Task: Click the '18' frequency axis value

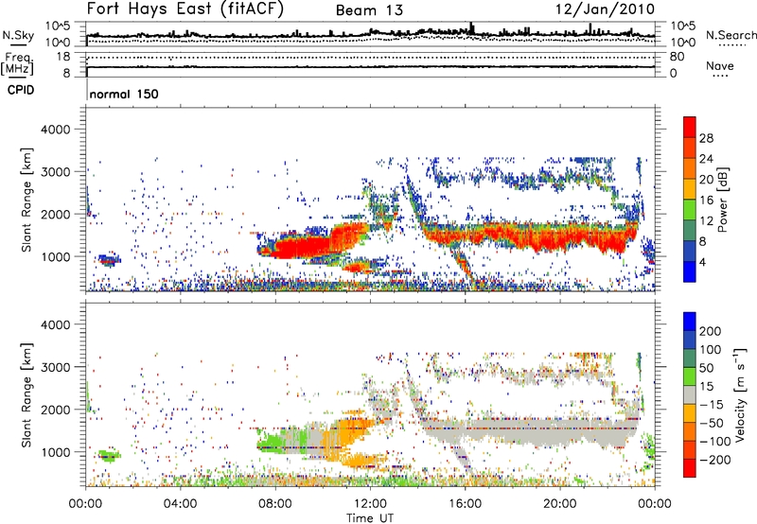Action: click(63, 57)
